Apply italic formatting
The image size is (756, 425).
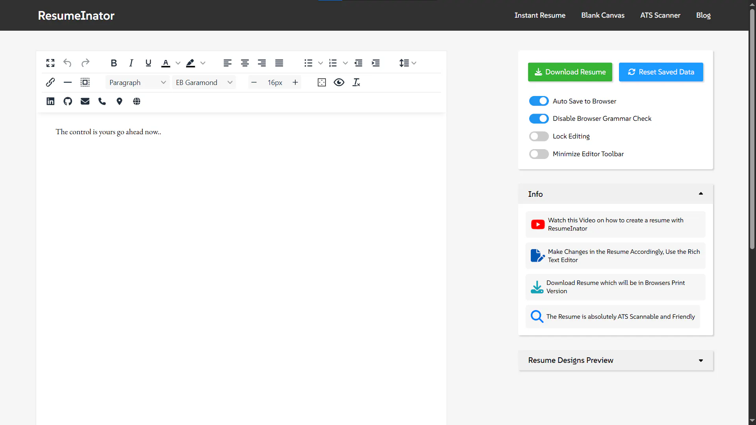(x=131, y=63)
